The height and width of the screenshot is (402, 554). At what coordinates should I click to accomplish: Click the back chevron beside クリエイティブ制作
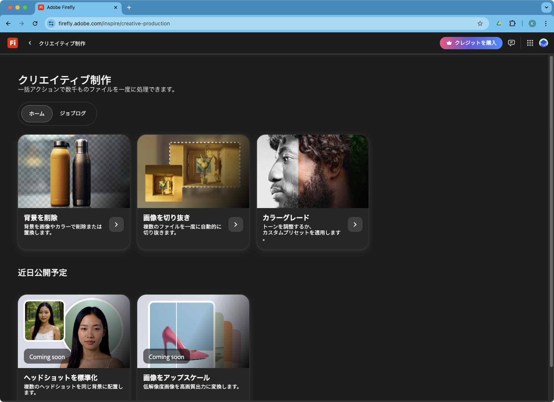pos(30,43)
